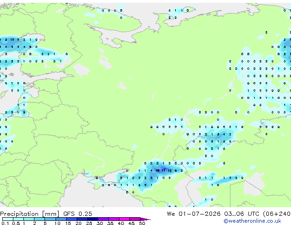Image resolution: width=291 pixels, height=225 pixels.
Task: Click the 15 to 20 mm legend swatch
Action: (71, 219)
